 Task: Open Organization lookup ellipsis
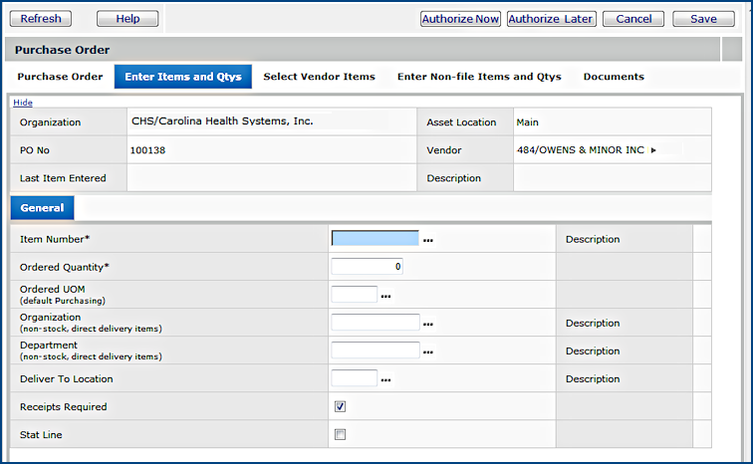(428, 324)
